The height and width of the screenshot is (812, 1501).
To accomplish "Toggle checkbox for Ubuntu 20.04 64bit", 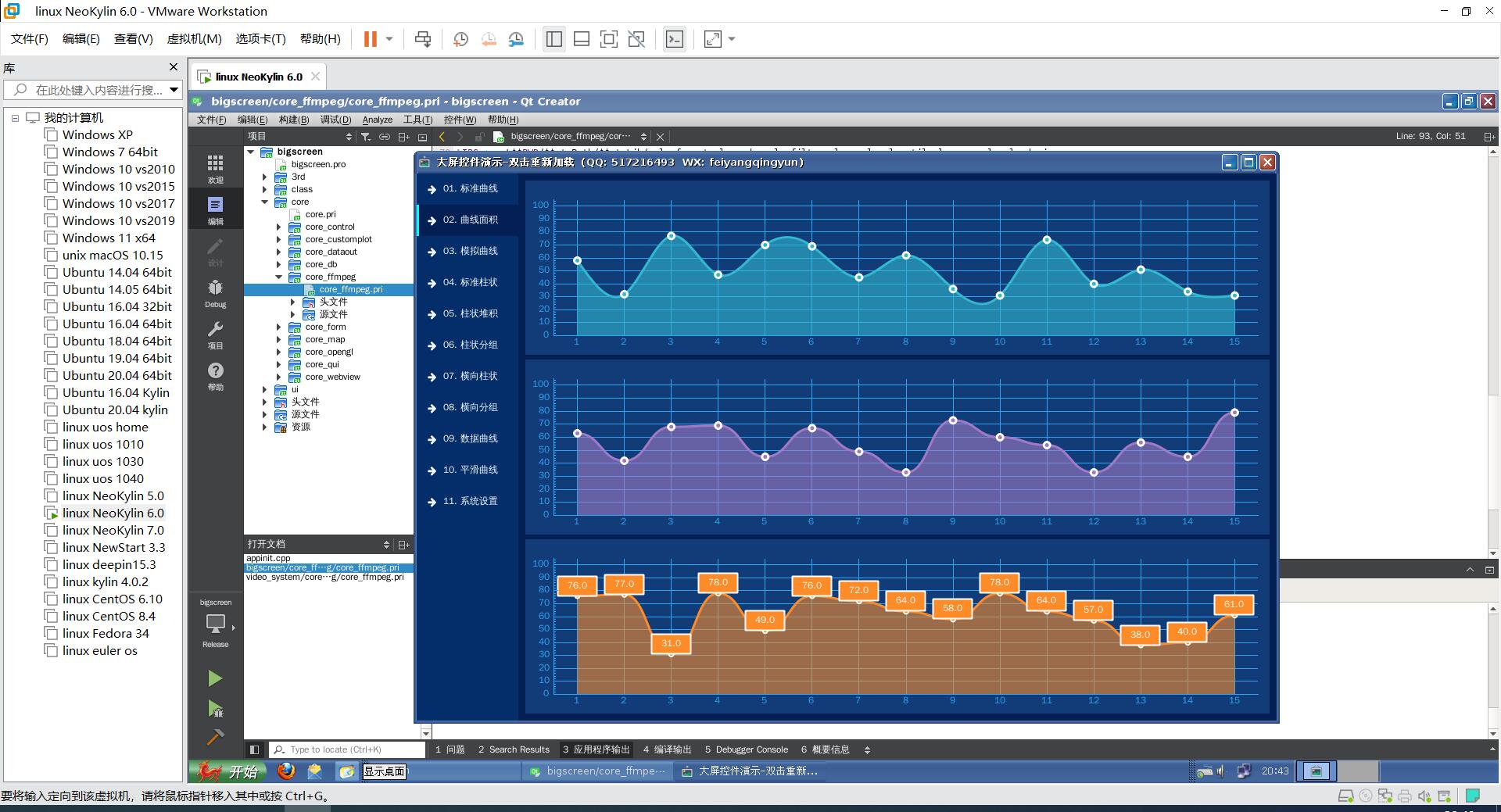I will (x=51, y=375).
